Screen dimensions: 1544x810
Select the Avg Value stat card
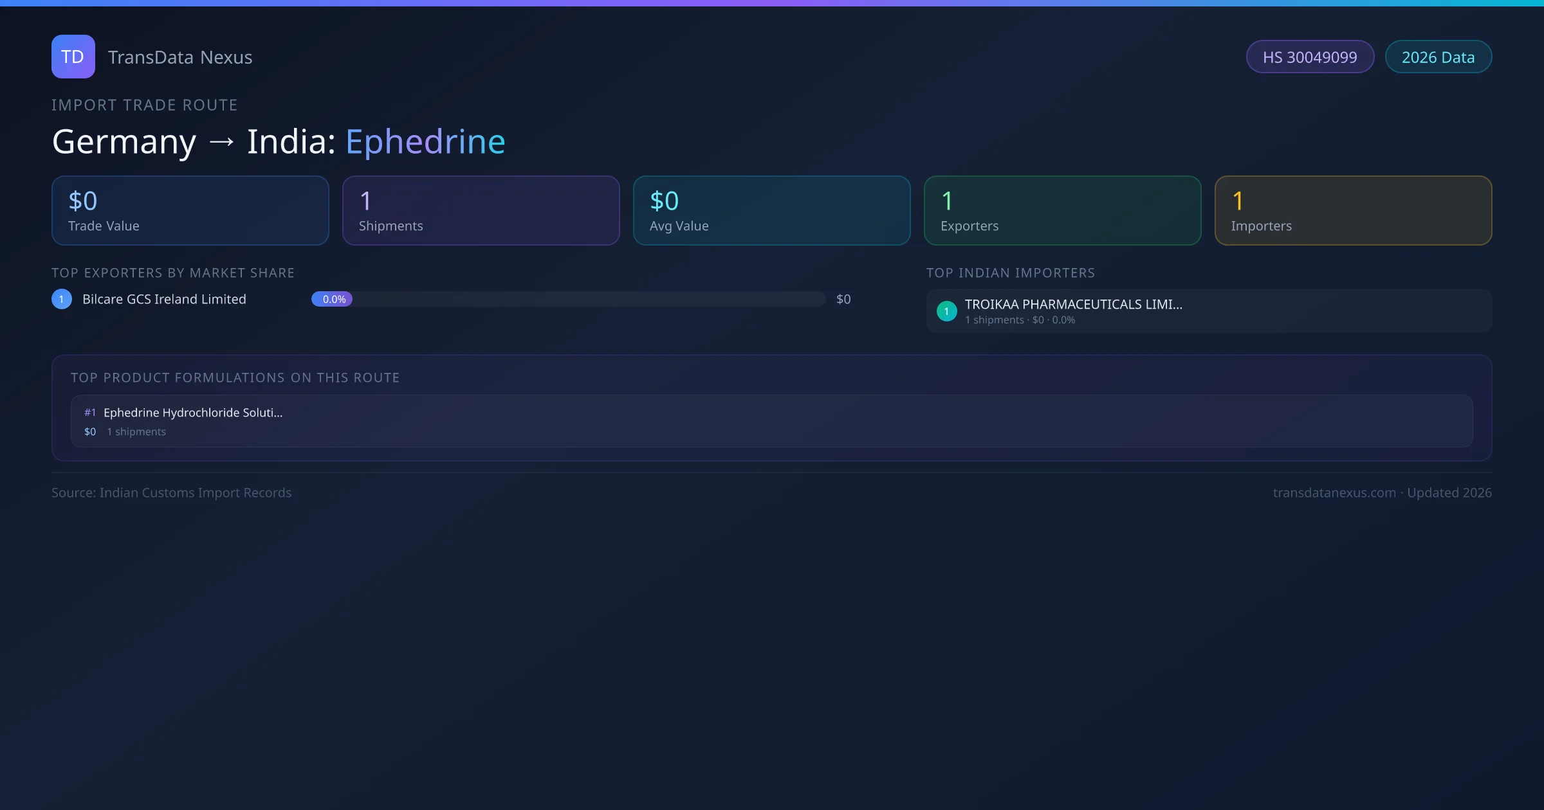click(771, 210)
